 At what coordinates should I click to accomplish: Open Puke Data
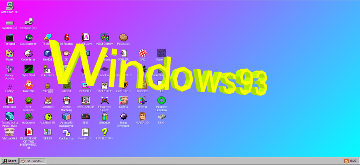coord(48,69)
